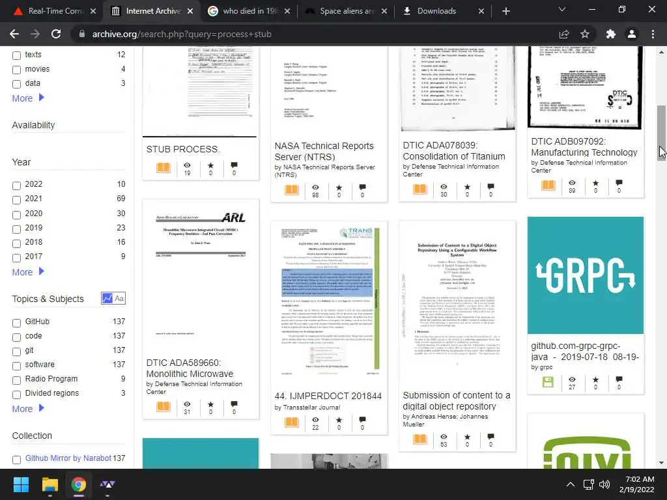Click the software floppy icon on grpc-java card

click(548, 382)
